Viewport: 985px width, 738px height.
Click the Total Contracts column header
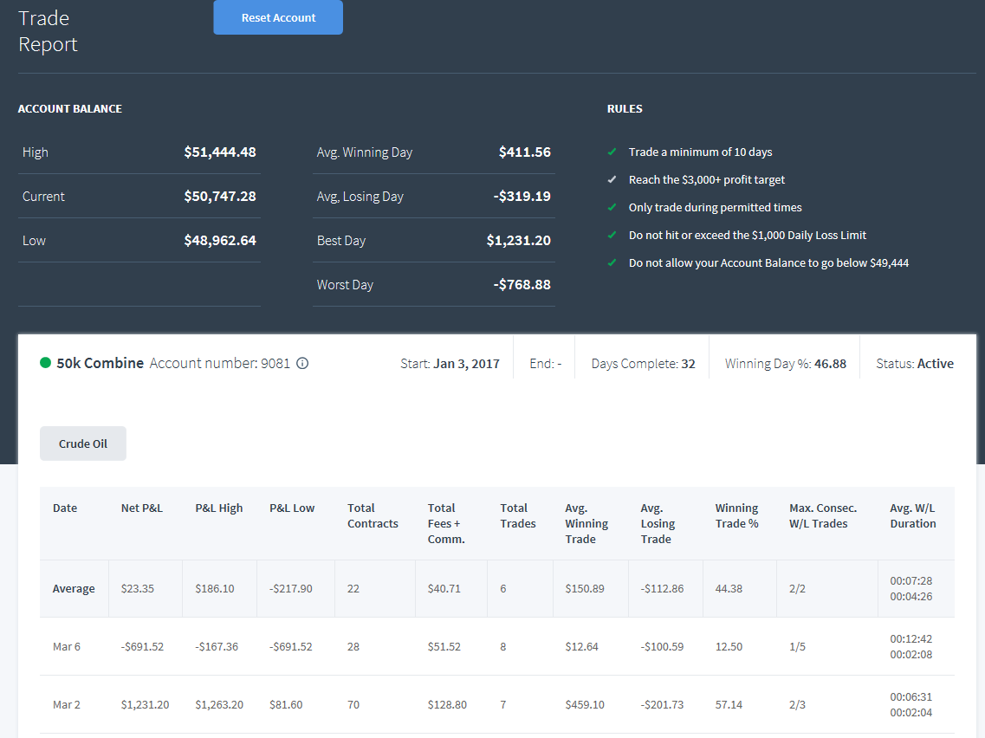coord(373,515)
